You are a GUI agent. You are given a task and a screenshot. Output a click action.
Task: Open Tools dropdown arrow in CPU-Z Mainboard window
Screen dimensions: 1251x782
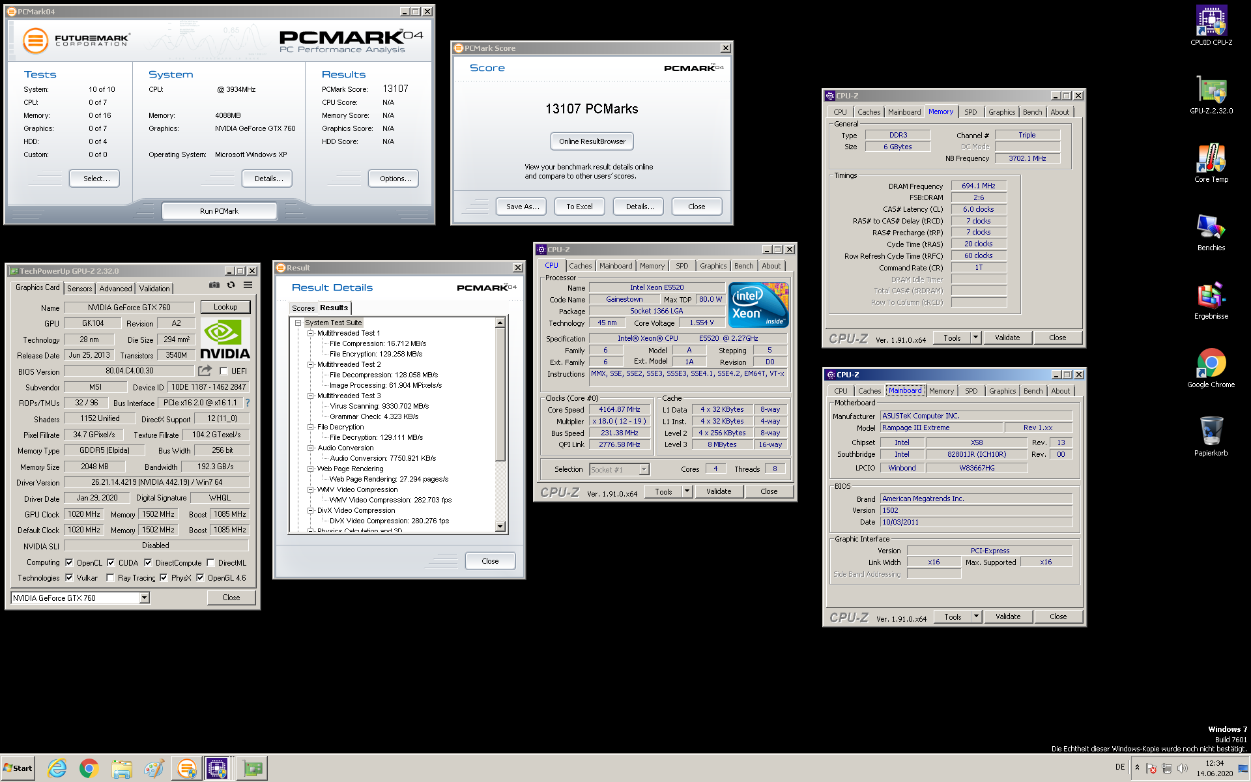pyautogui.click(x=976, y=616)
